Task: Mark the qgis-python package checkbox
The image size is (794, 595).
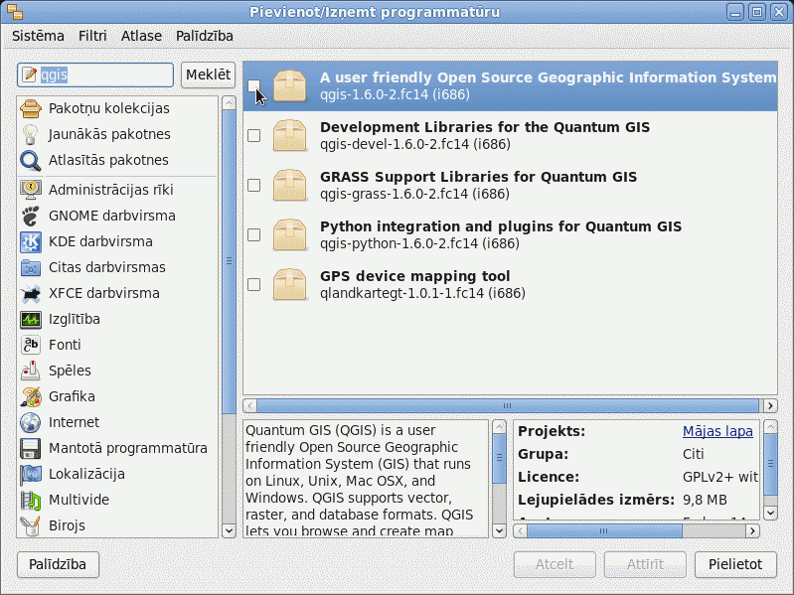Action: pos(253,234)
